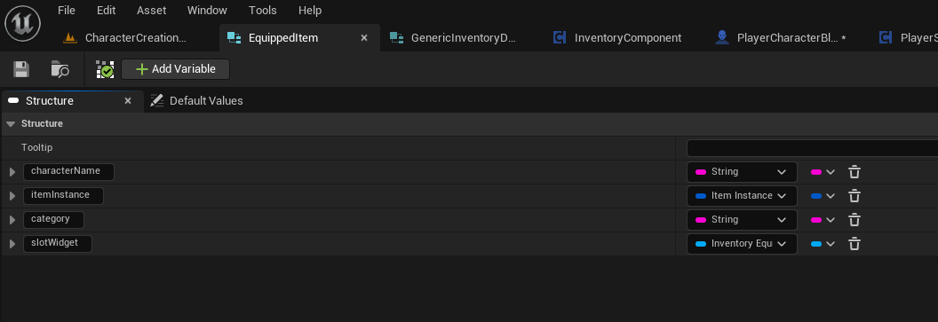This screenshot has width=938, height=322.
Task: Edit the category variable name field
Action: [54, 219]
